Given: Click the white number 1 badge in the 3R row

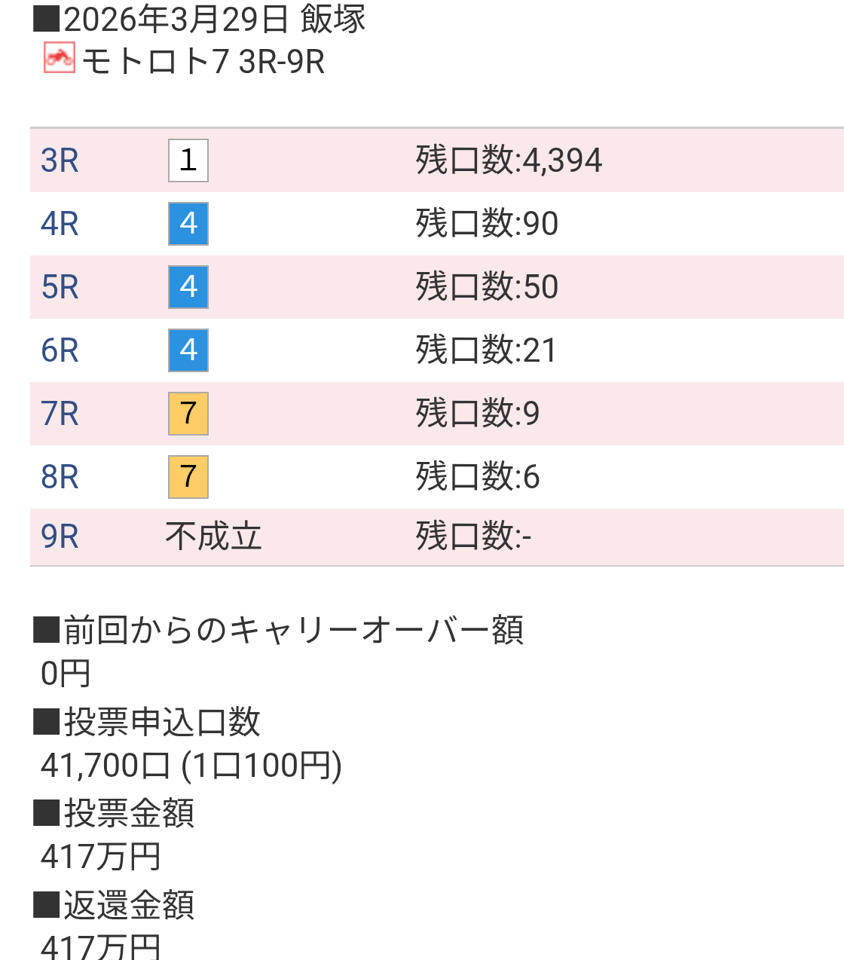Looking at the screenshot, I should click(x=188, y=161).
